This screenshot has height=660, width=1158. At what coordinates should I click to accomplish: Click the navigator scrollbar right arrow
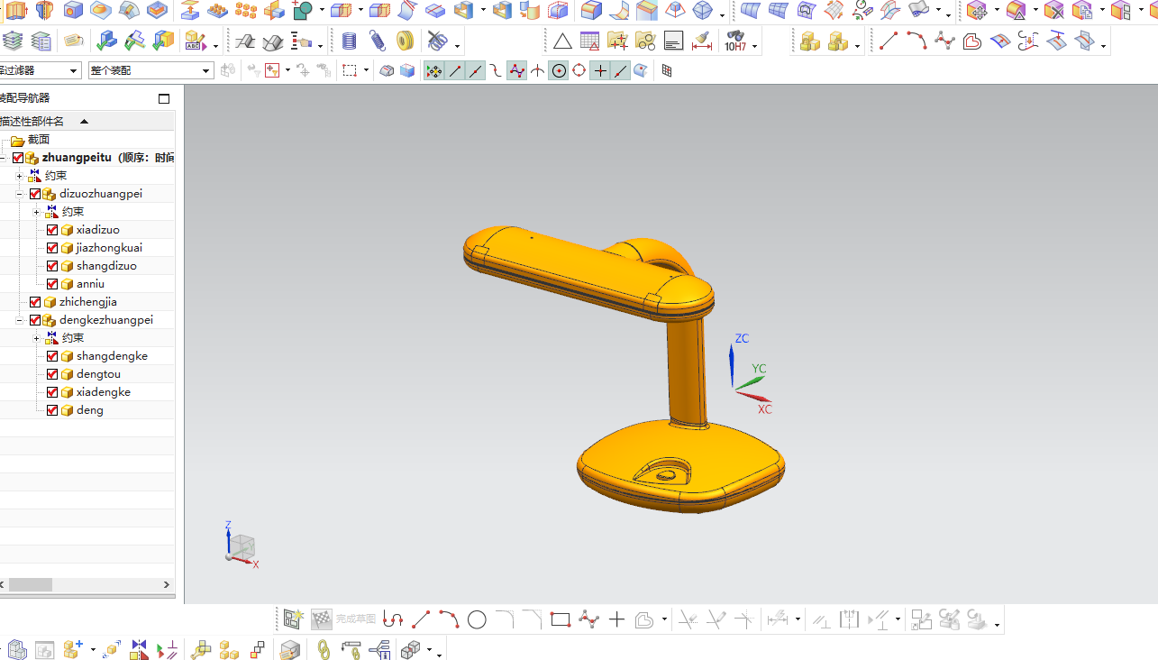166,584
